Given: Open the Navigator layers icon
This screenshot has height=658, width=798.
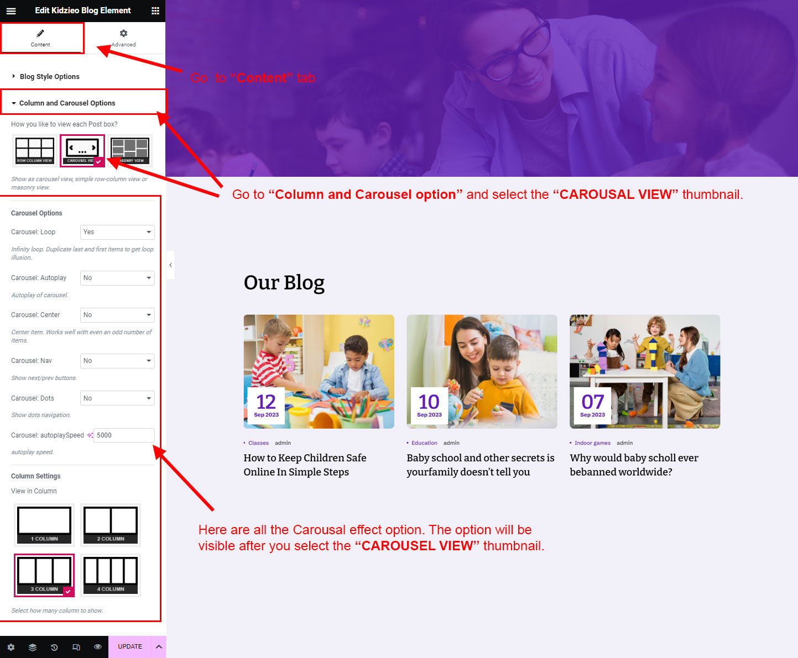Looking at the screenshot, I should 33,647.
